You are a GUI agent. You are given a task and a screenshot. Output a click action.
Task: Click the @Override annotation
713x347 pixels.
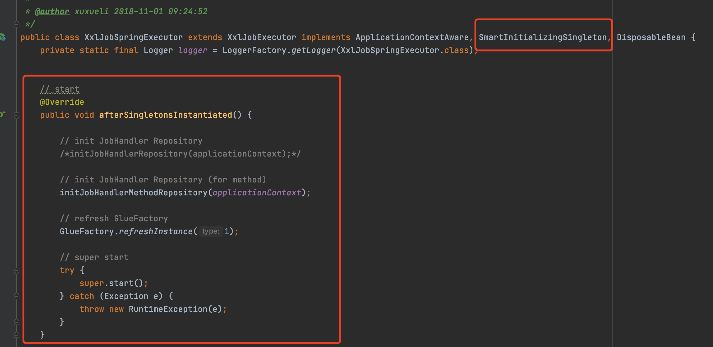tap(62, 102)
